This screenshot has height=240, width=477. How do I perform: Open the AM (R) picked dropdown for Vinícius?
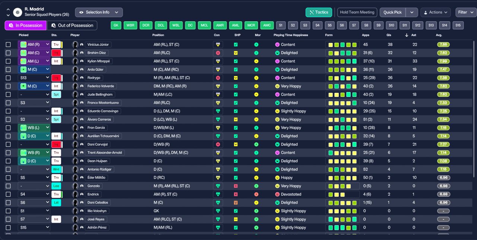[x=34, y=44]
